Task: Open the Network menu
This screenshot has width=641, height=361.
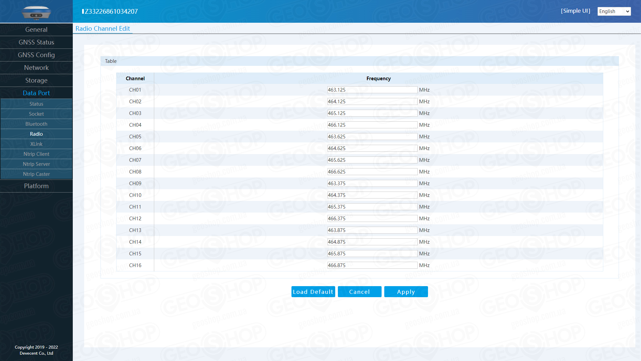Action: click(x=36, y=68)
